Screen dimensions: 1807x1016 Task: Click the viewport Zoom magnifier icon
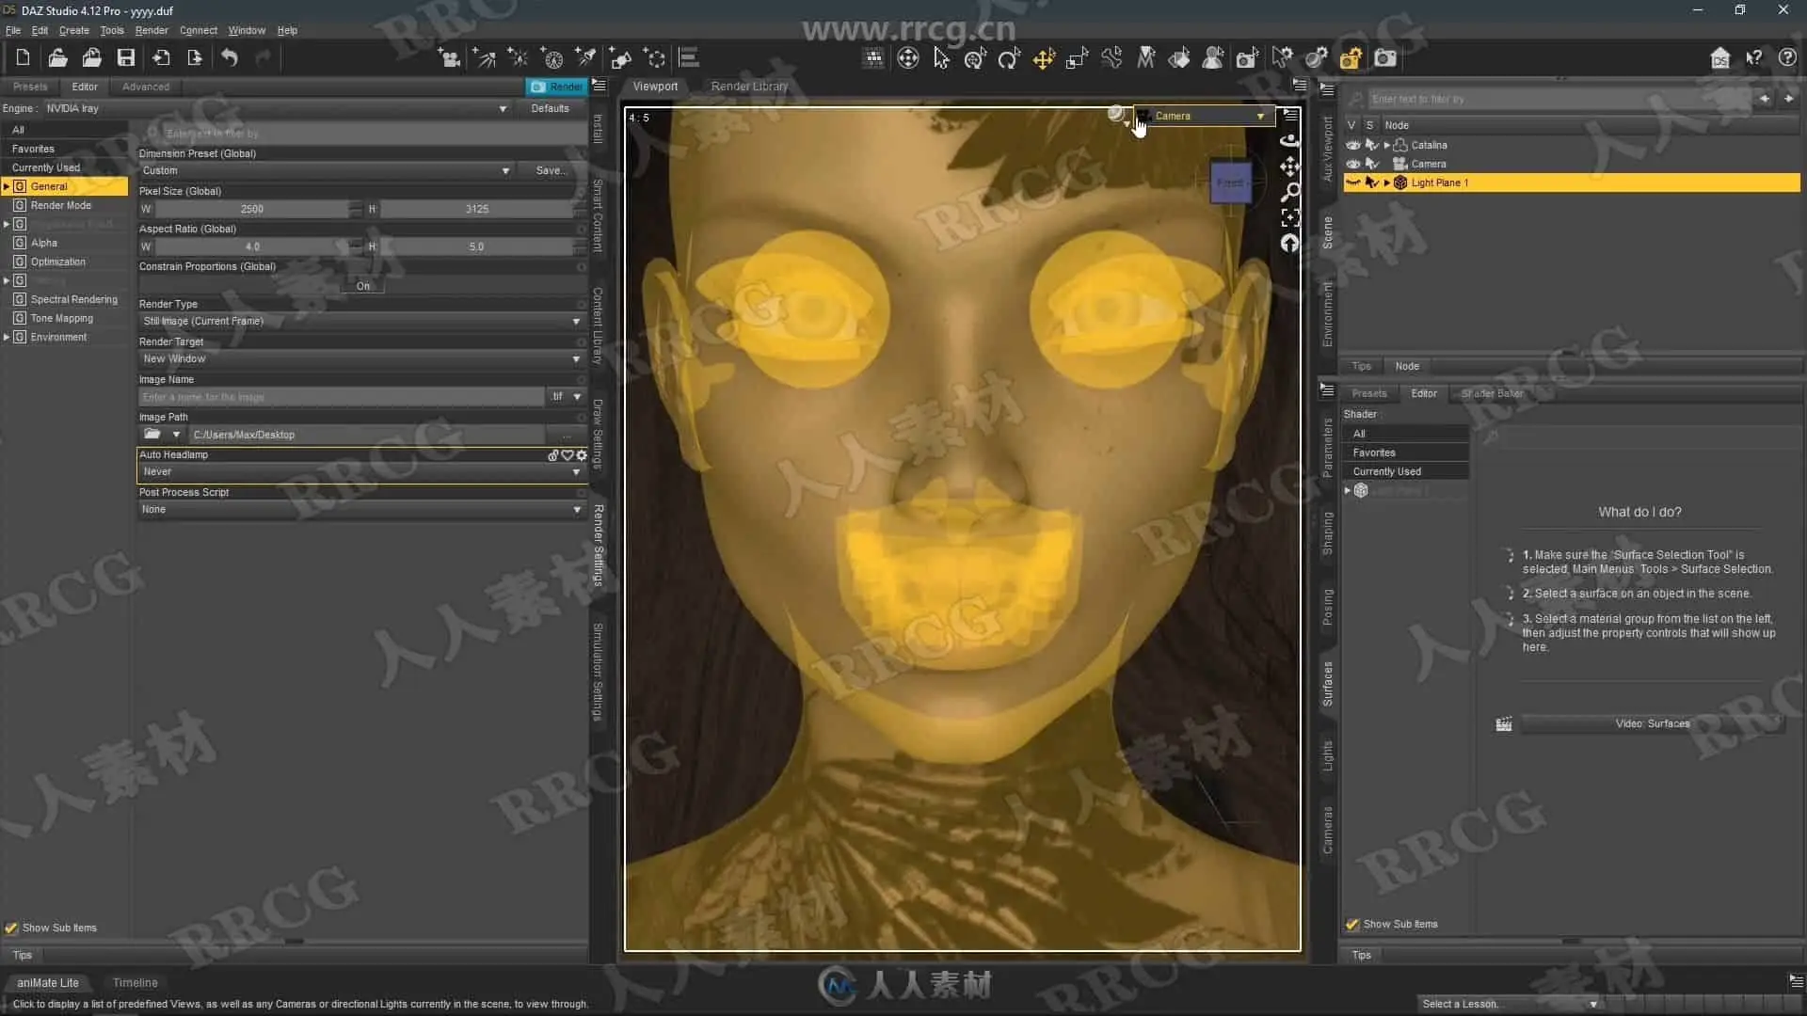(x=1290, y=192)
